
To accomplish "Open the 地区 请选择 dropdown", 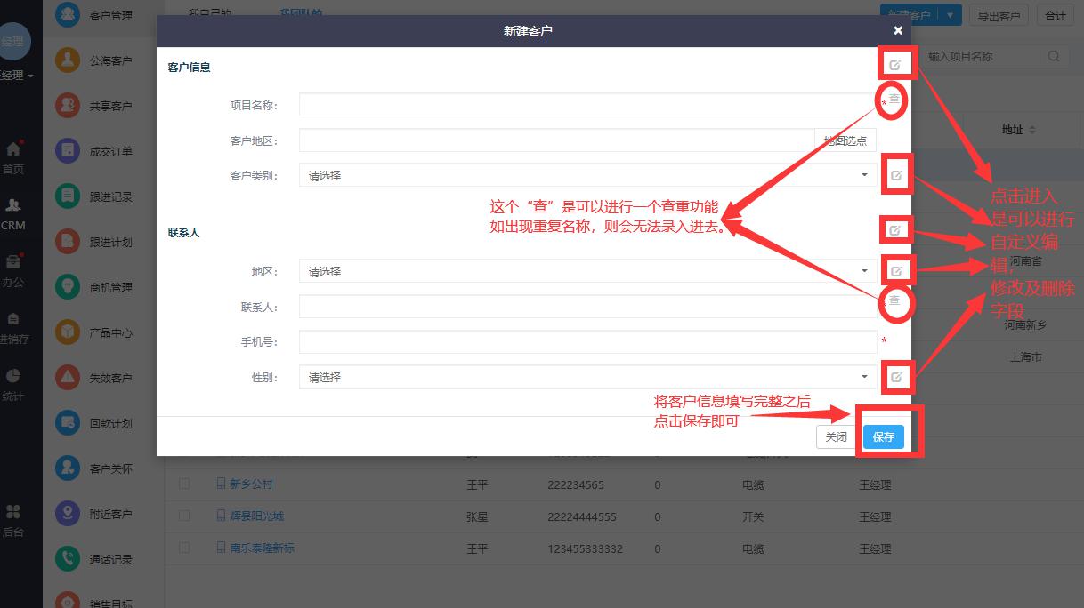I will [587, 271].
